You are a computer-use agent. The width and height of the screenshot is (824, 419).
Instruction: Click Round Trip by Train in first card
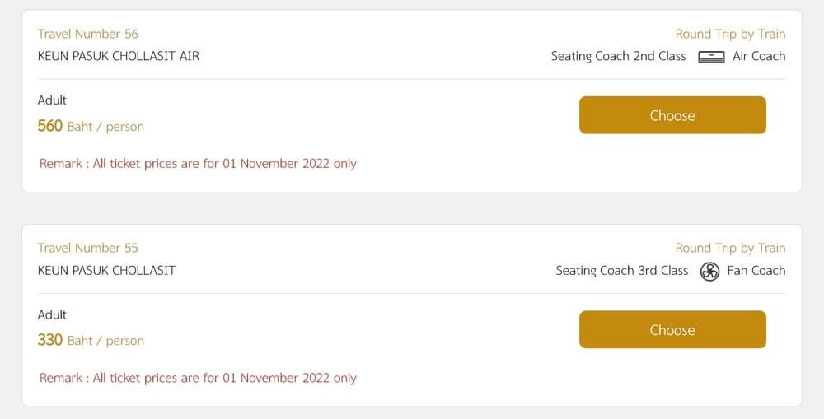click(x=730, y=34)
